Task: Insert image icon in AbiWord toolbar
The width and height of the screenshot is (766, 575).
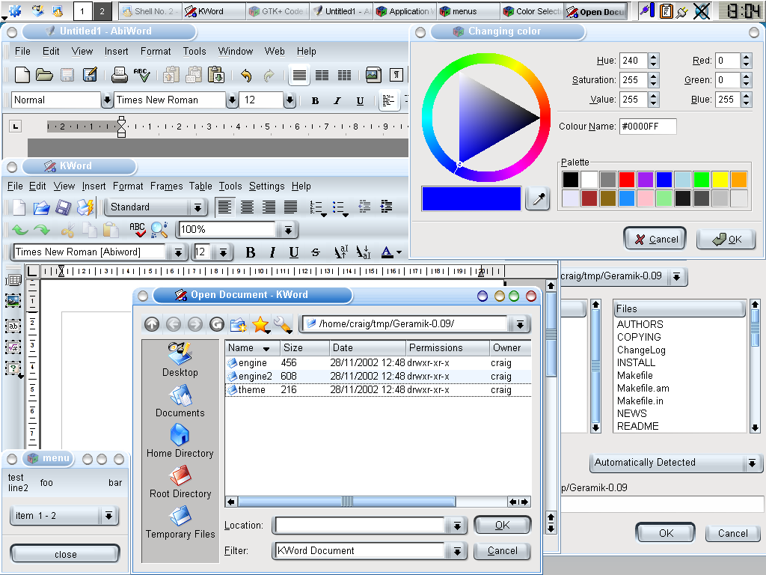Action: coord(373,75)
